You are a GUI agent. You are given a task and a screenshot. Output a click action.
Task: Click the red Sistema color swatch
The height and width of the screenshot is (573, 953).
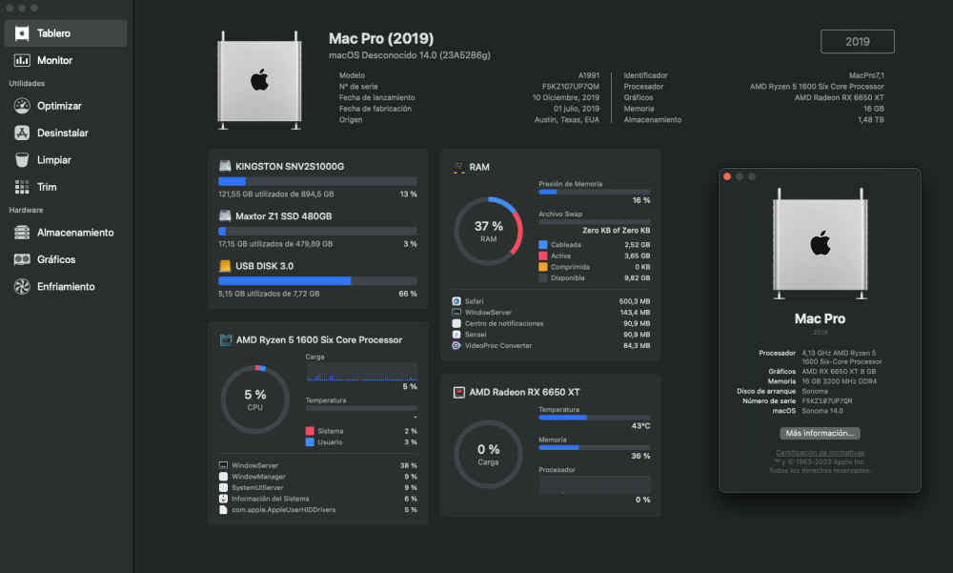point(310,431)
